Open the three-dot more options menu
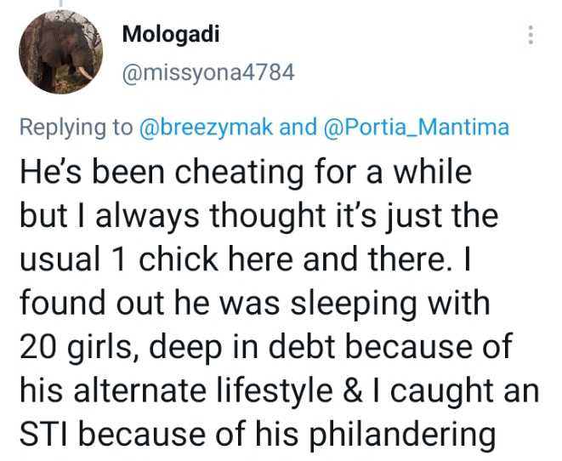Image resolution: width=562 pixels, height=461 pixels. [x=531, y=36]
